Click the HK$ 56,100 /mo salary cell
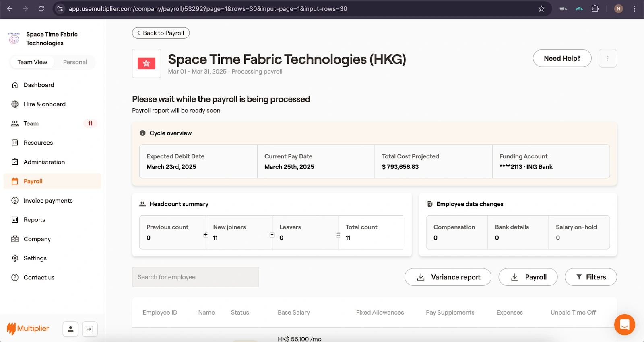The image size is (644, 342). (299, 339)
